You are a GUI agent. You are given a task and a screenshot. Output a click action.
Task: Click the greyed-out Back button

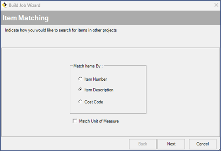tap(143, 144)
